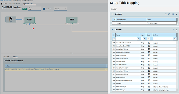
Task: Open the Relations overflow menu
Action: tap(176, 14)
